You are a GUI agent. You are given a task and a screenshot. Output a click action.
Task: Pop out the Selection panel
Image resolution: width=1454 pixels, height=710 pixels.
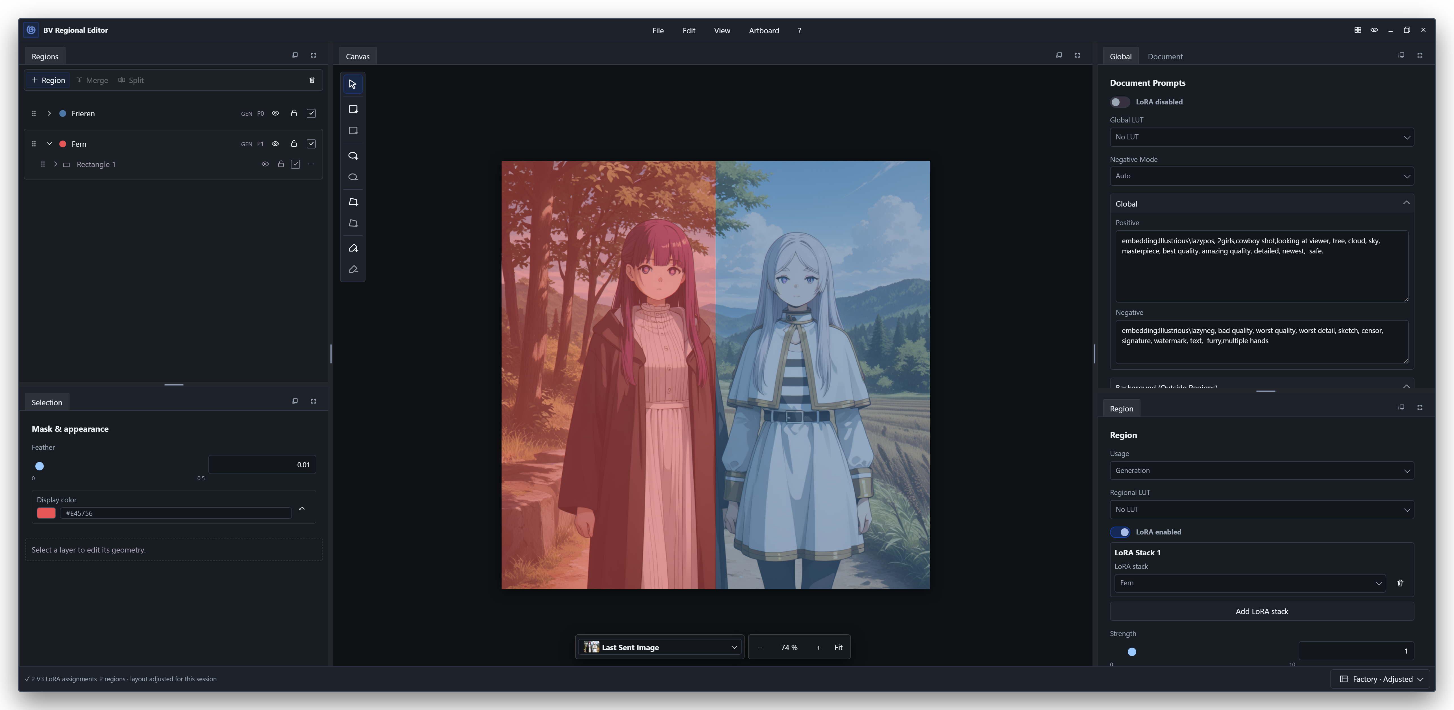295,402
